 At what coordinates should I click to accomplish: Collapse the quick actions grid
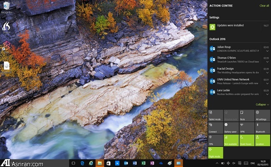coord(262,104)
